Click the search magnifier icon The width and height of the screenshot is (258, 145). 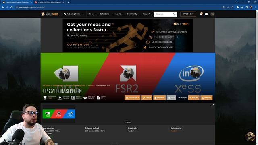point(175,14)
